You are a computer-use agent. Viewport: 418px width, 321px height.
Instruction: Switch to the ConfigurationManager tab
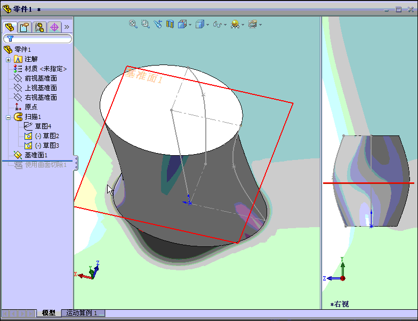pos(39,27)
